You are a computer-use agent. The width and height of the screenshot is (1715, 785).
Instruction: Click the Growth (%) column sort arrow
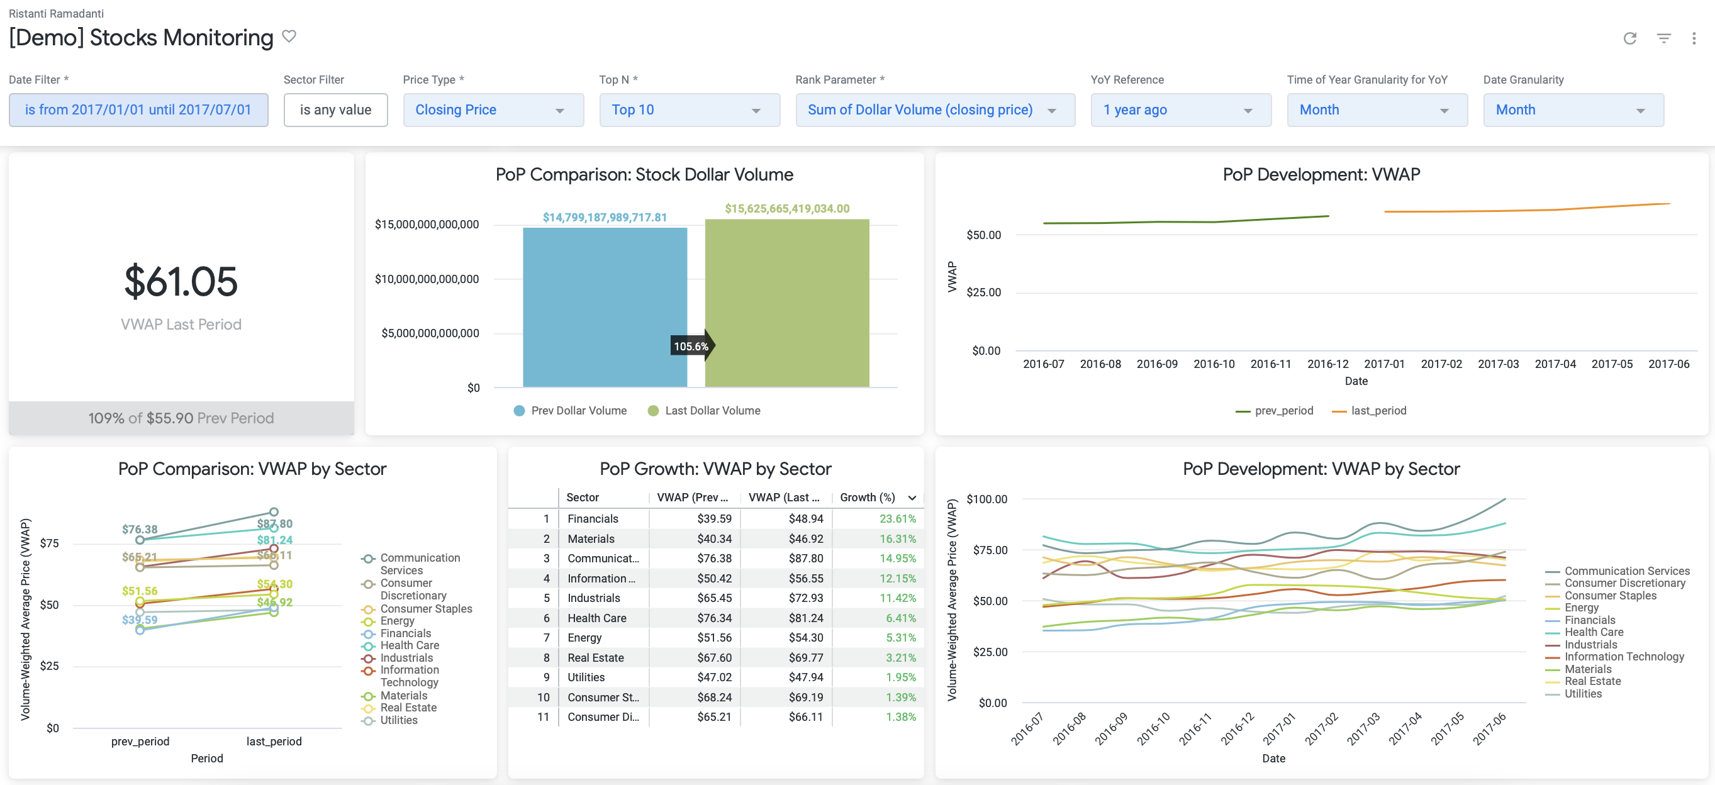point(912,498)
